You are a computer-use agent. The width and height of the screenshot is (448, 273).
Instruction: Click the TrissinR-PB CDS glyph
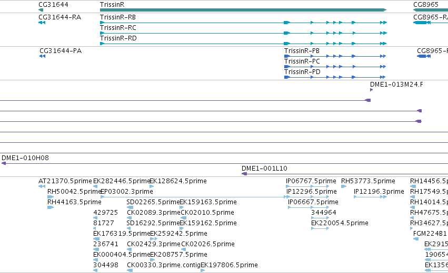coord(335,56)
